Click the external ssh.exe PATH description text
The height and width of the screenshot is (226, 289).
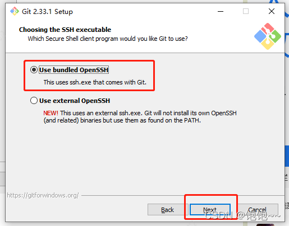(x=140, y=116)
